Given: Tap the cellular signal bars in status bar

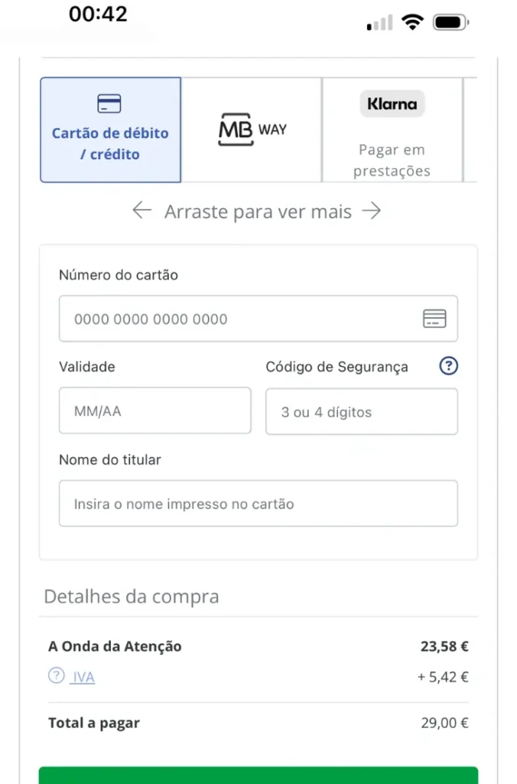Looking at the screenshot, I should [379, 23].
